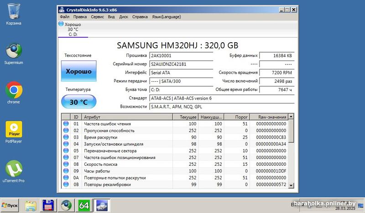Screen dimensions: 365x213
Task: Open Supermium from the taskbar
Action: pyautogui.click(x=66, y=205)
